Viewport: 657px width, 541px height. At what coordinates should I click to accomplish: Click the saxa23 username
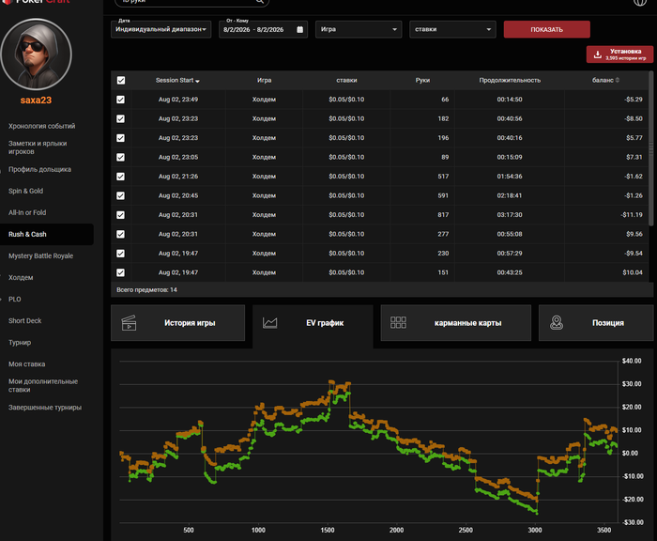36,100
